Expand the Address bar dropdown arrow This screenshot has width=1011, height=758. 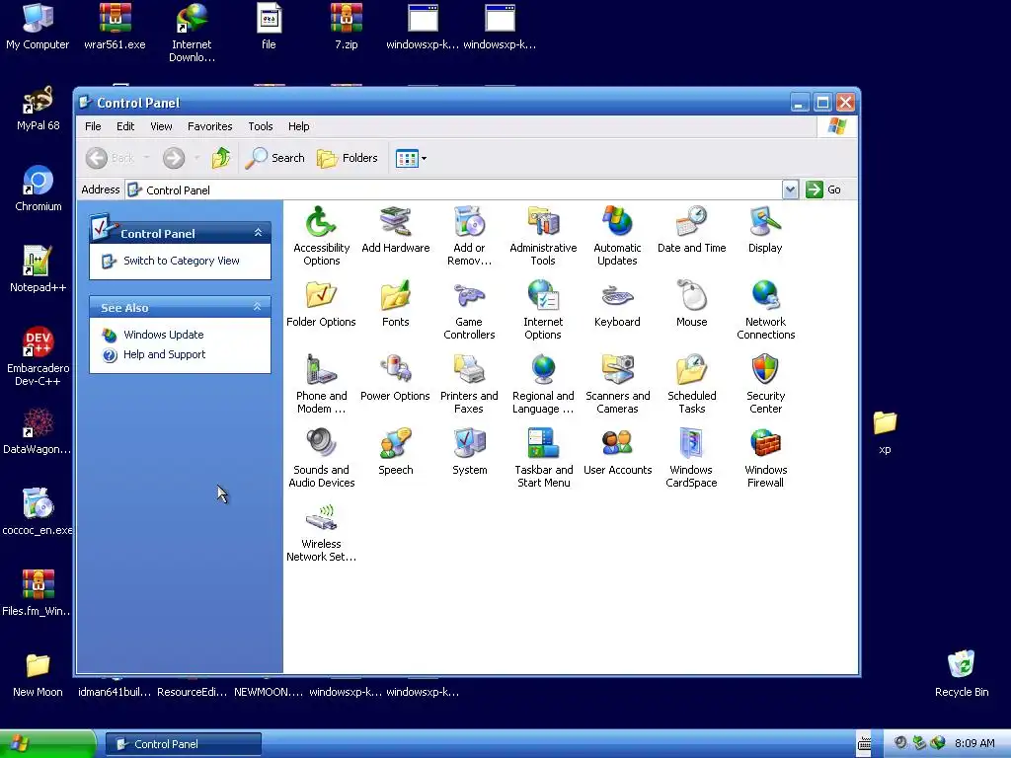tap(790, 189)
